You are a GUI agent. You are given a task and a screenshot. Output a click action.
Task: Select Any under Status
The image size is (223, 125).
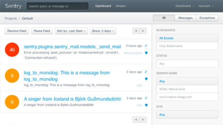tap(187, 64)
